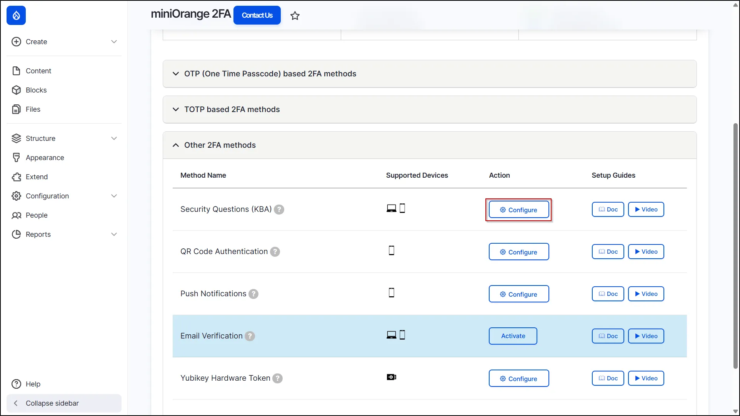740x416 pixels.
Task: Click the Drupal logo home icon
Action: [x=16, y=15]
